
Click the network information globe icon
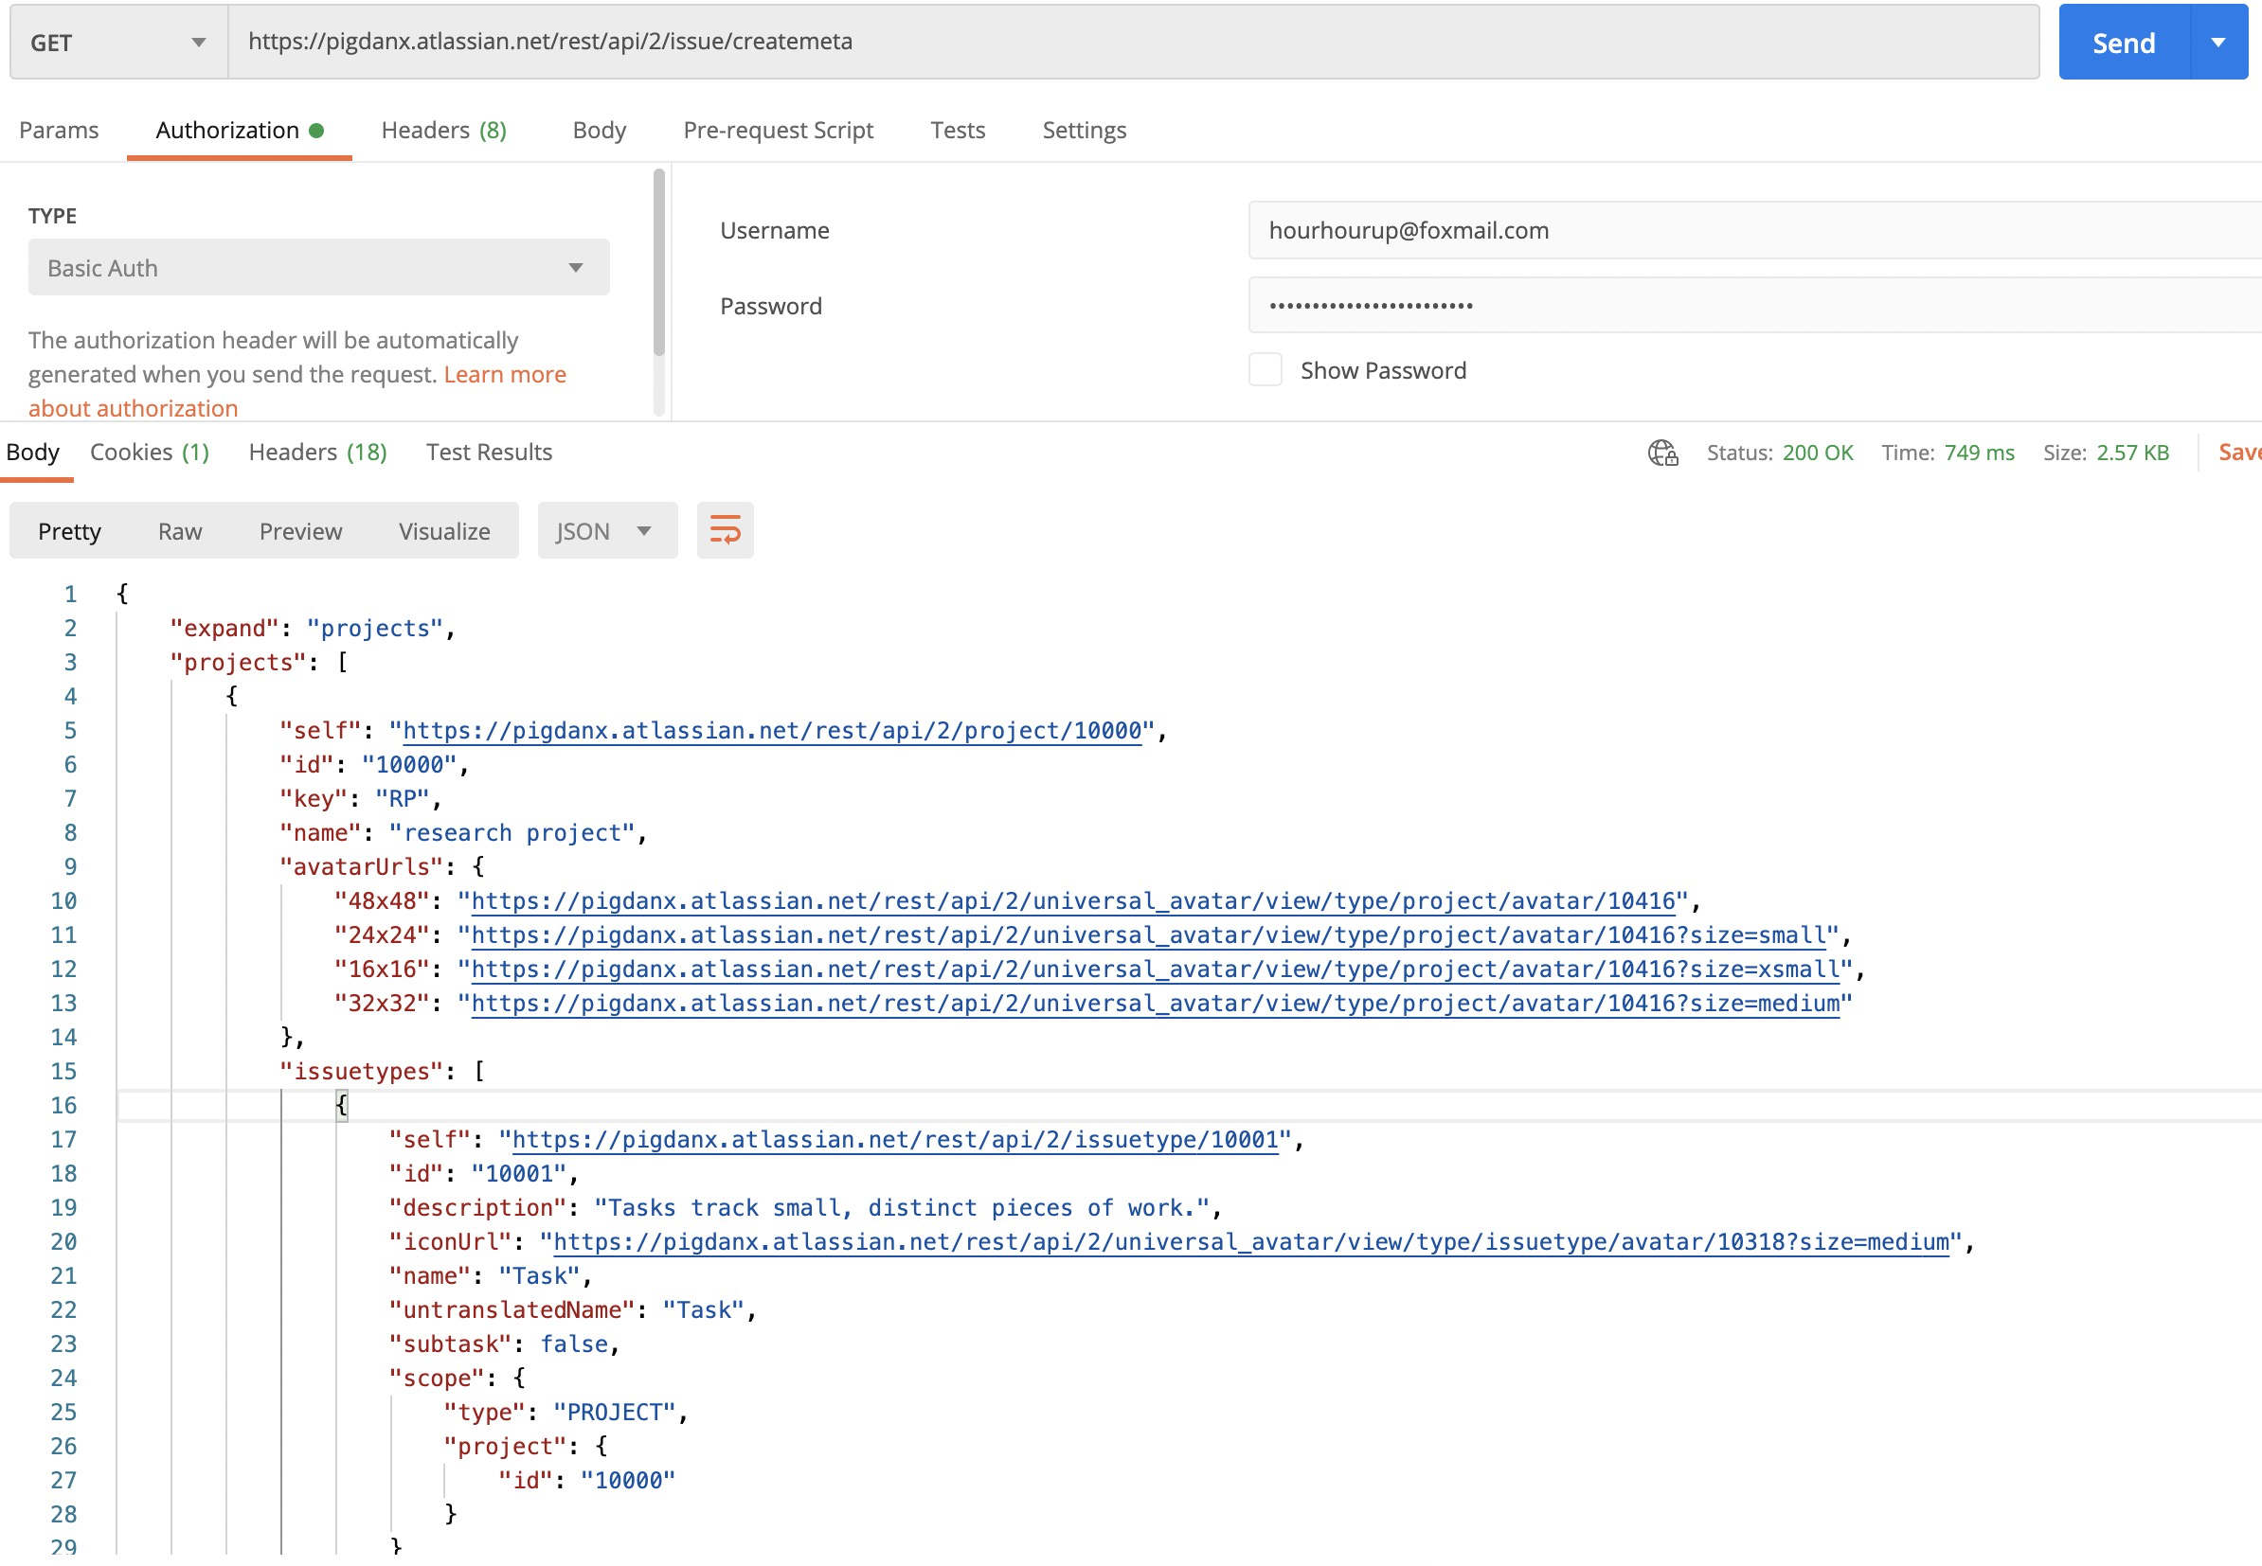coord(1664,453)
